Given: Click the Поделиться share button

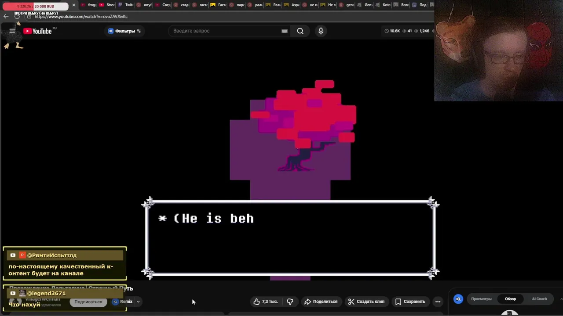Looking at the screenshot, I should pyautogui.click(x=321, y=302).
